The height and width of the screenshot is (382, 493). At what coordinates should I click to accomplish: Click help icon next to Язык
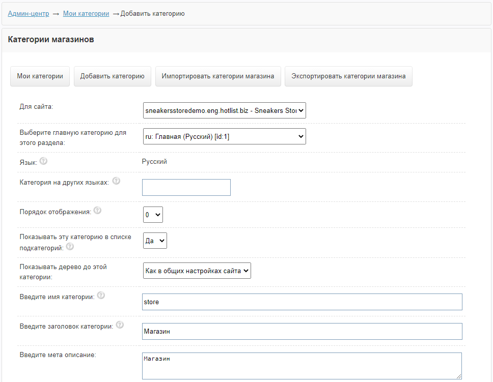click(43, 162)
